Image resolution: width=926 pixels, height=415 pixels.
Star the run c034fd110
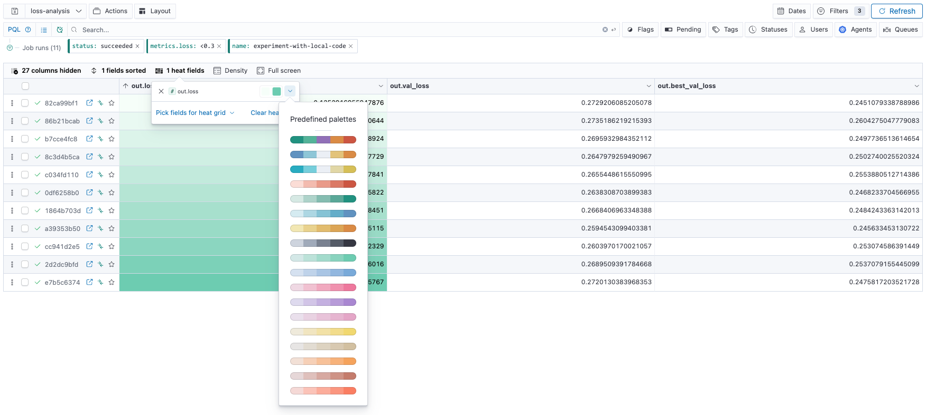tap(112, 175)
